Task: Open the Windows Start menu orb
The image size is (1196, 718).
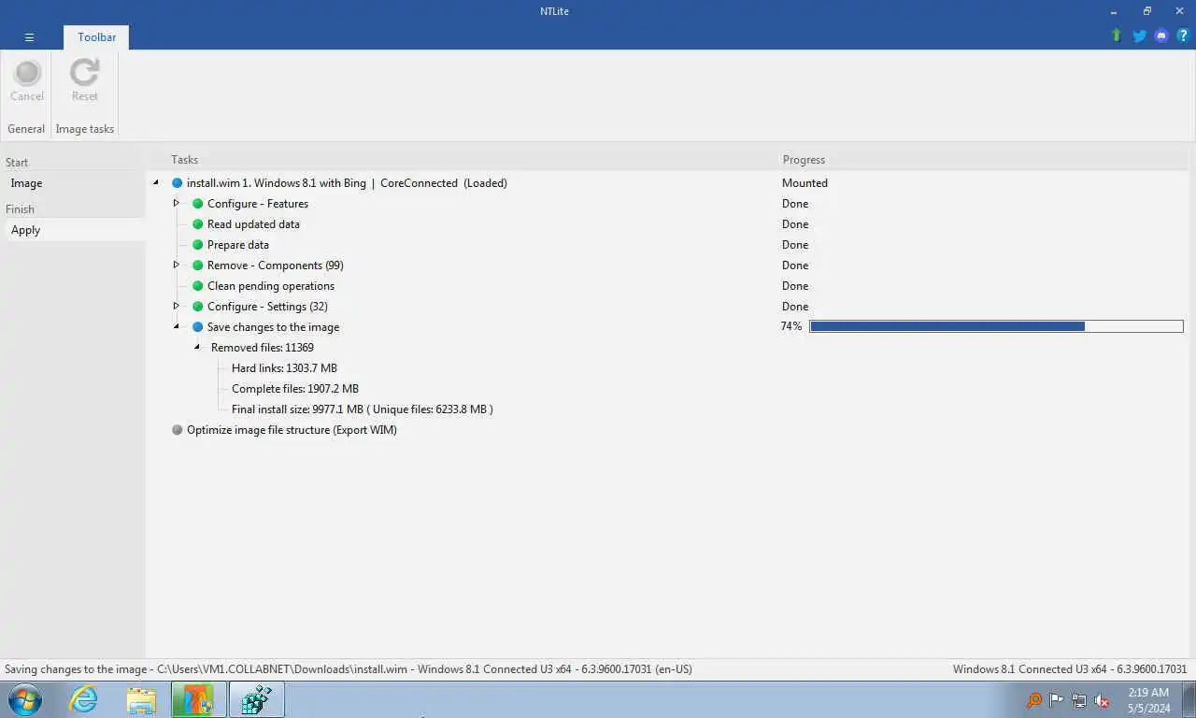Action: 25,699
